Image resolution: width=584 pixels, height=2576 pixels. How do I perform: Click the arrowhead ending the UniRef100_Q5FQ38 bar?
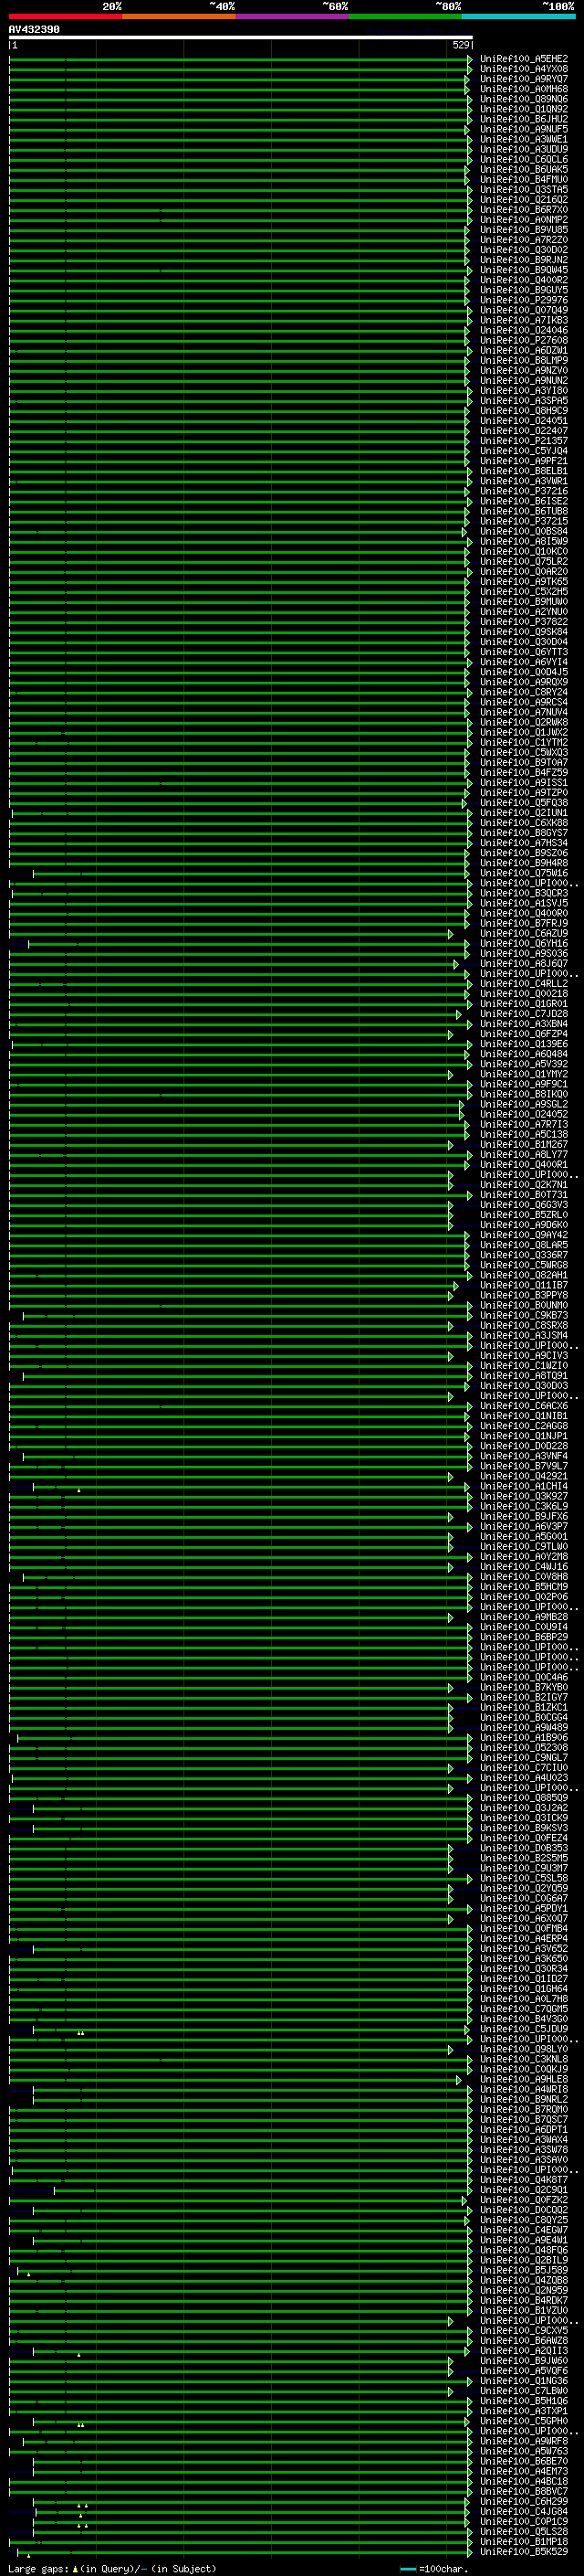464,803
